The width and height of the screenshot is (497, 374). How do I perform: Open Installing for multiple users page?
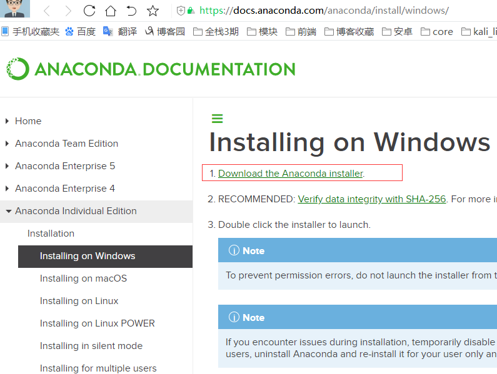coord(98,368)
